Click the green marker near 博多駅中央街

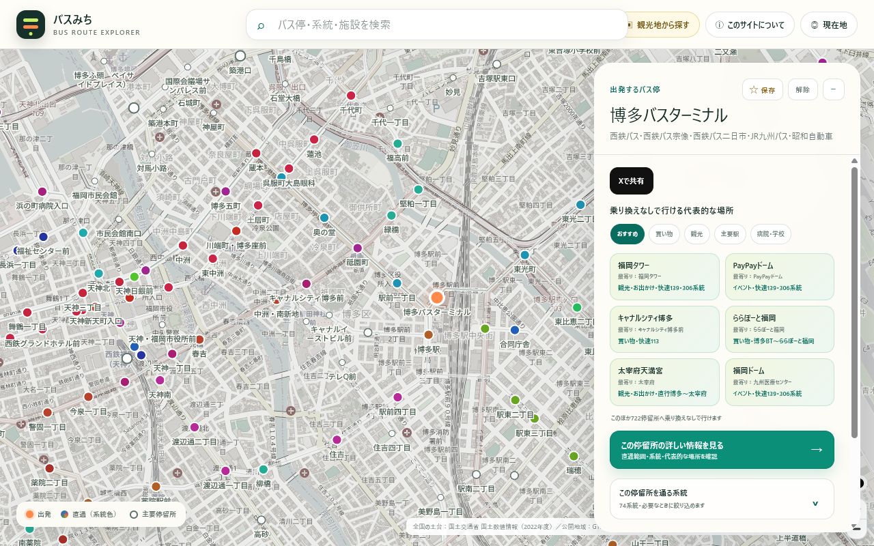[485, 328]
